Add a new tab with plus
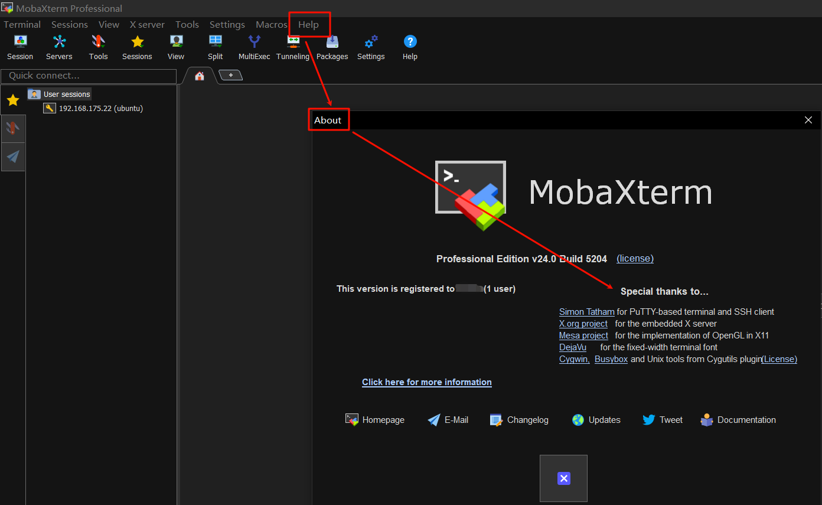 click(231, 75)
